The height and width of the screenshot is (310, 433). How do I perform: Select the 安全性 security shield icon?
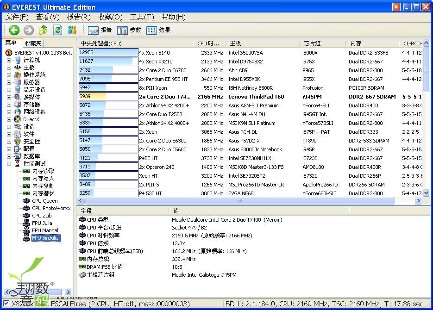click(x=18, y=142)
